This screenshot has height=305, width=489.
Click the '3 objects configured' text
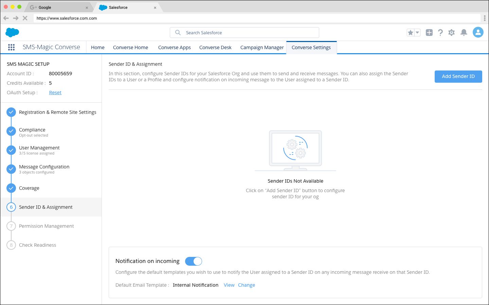click(x=37, y=172)
